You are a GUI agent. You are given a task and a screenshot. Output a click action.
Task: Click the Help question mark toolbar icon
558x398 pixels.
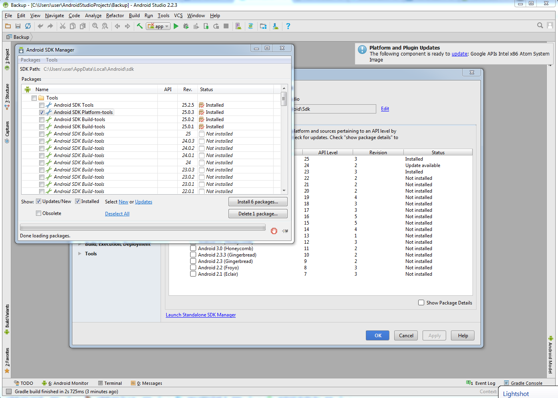(x=288, y=26)
